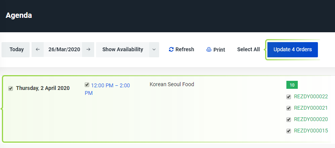The height and width of the screenshot is (148, 335).
Task: Deselect the REZDY000015 order checkbox
Action: [289, 131]
